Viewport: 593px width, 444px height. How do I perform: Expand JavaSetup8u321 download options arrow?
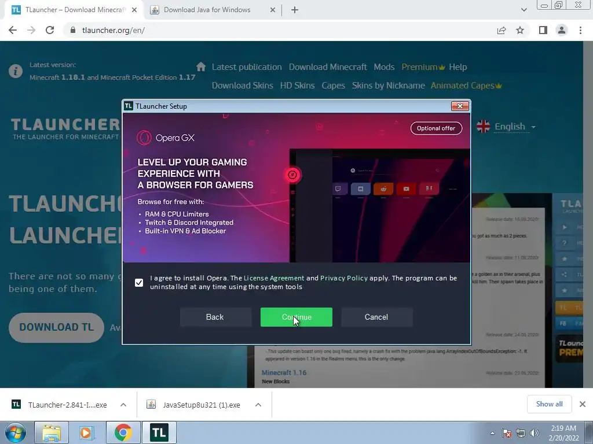pos(258,405)
